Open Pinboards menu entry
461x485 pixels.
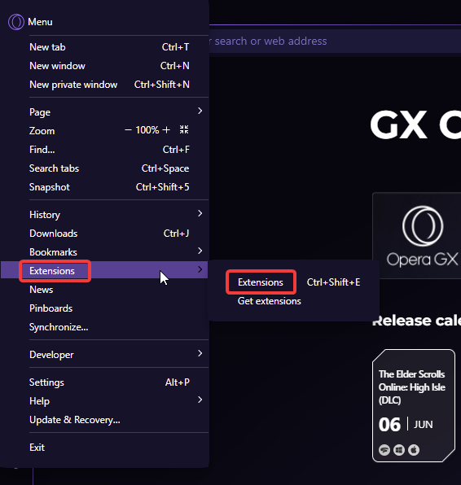(104, 308)
